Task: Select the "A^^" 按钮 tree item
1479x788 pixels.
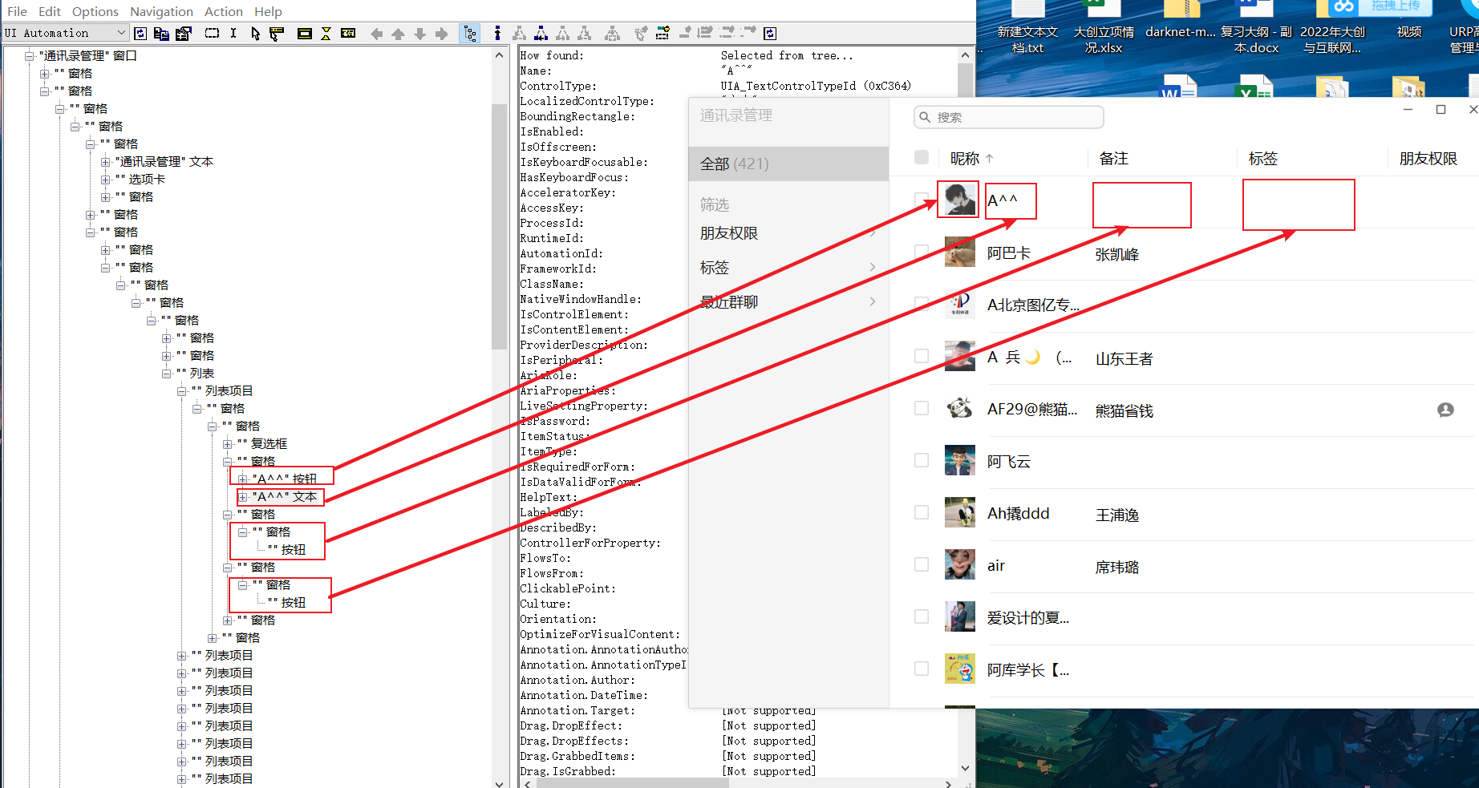Action: coord(285,479)
